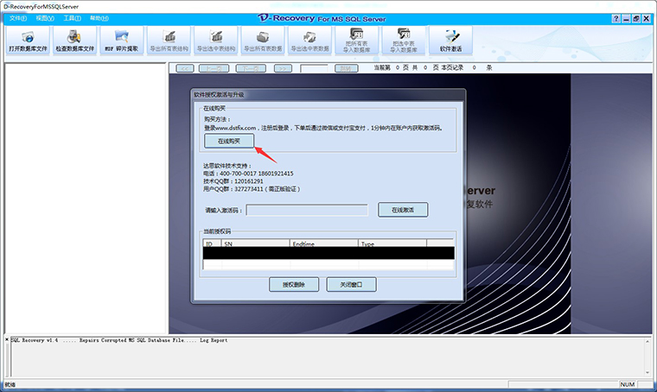Launch MDF 碎片提取 tool
657x392 pixels.
coord(122,41)
